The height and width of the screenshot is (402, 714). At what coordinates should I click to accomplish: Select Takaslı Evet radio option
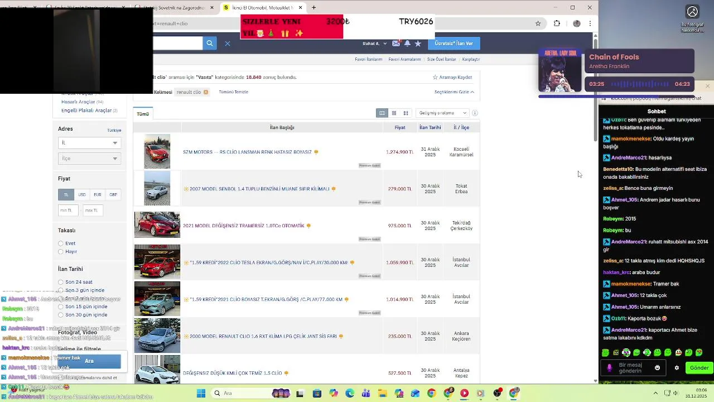point(61,243)
